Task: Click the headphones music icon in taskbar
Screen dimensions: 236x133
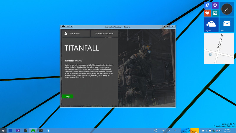Action: pyautogui.click(x=156, y=131)
